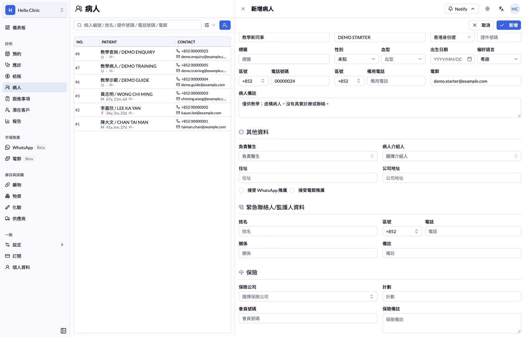The image size is (525, 337).
Task: Click the 住址 address input field
Action: (308, 178)
